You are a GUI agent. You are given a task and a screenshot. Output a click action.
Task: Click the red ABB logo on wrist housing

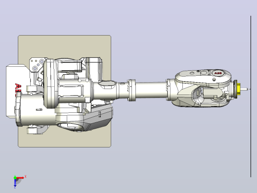[x=218, y=73]
